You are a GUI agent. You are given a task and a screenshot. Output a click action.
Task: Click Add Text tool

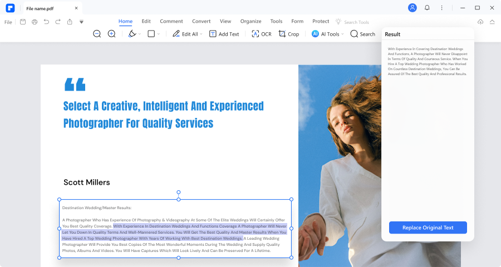224,34
